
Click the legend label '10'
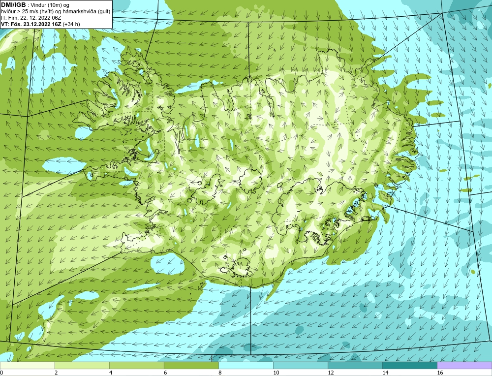coord(276,373)
